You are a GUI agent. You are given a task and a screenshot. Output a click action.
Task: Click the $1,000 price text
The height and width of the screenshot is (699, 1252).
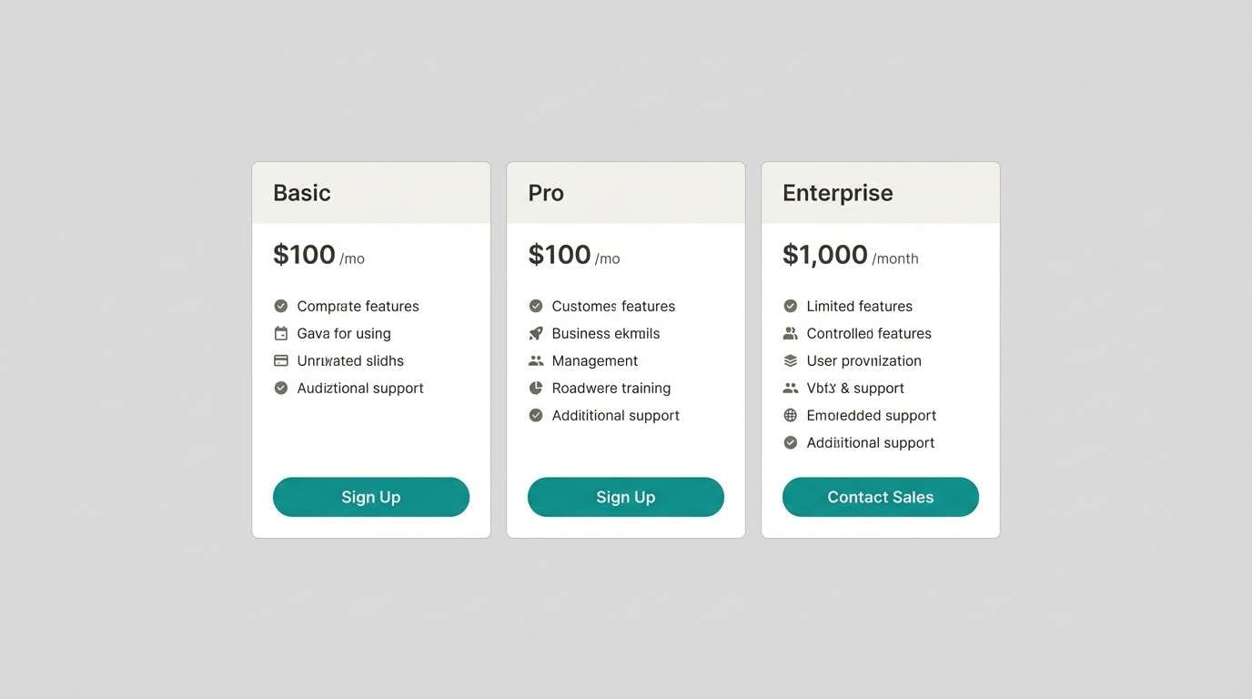pos(825,255)
